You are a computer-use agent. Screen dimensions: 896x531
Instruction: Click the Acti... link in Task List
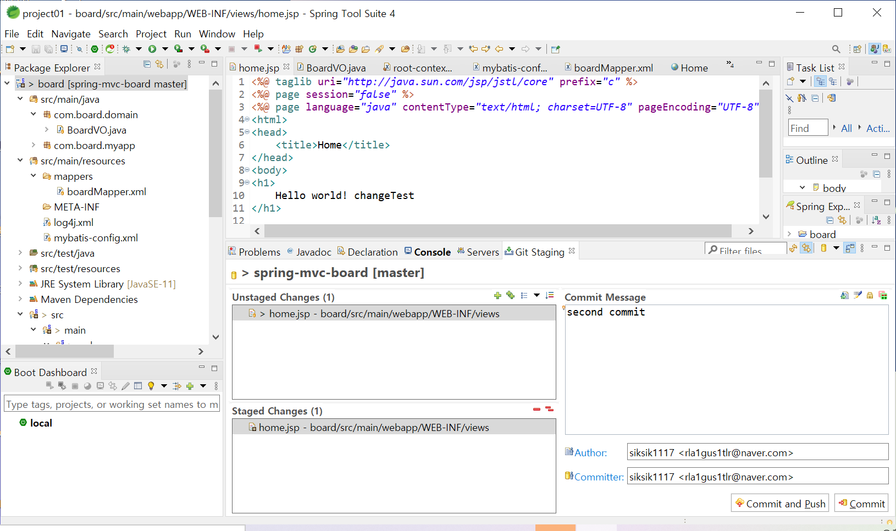[878, 128]
